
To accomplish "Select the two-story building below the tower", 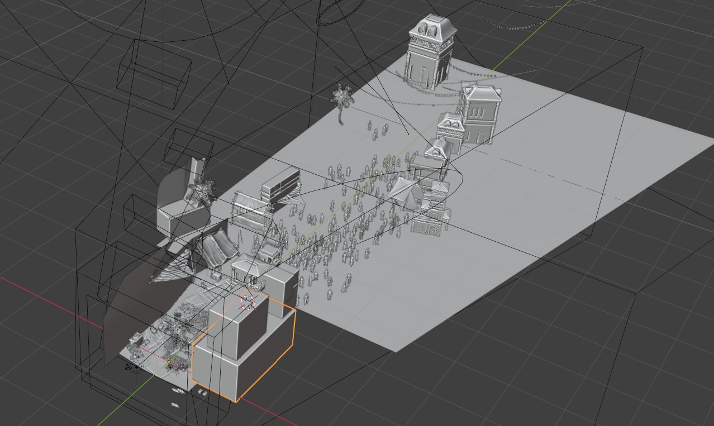I will [480, 114].
